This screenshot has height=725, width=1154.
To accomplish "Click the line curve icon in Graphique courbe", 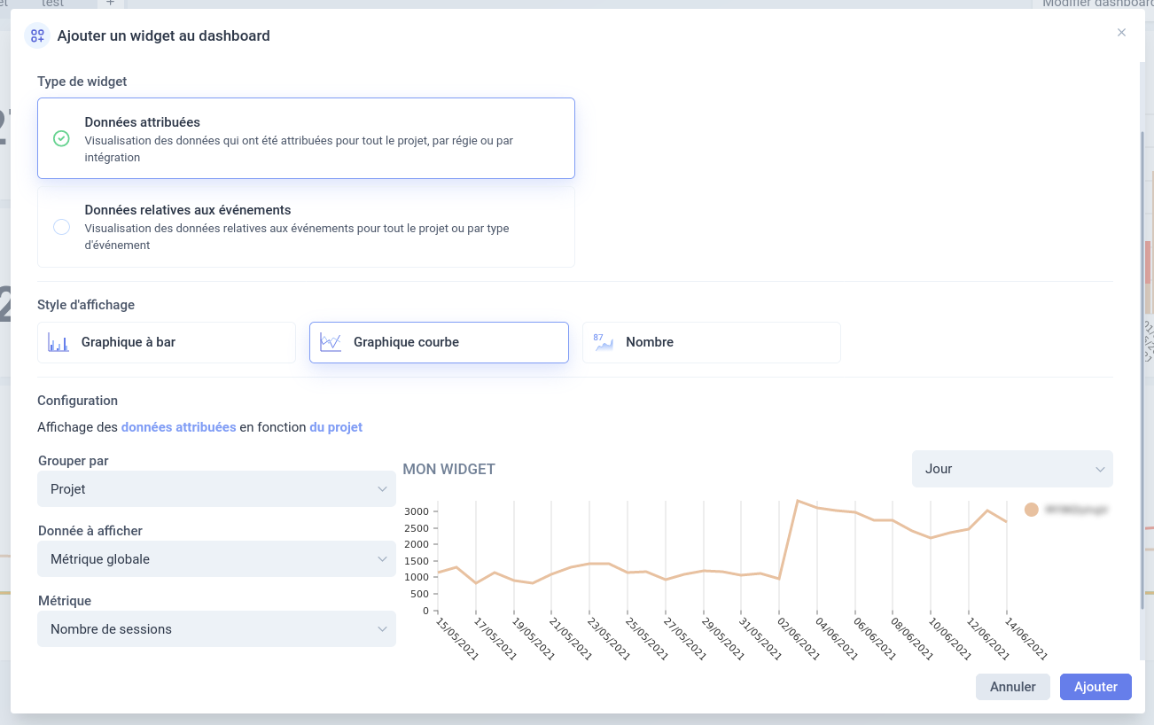I will [331, 342].
